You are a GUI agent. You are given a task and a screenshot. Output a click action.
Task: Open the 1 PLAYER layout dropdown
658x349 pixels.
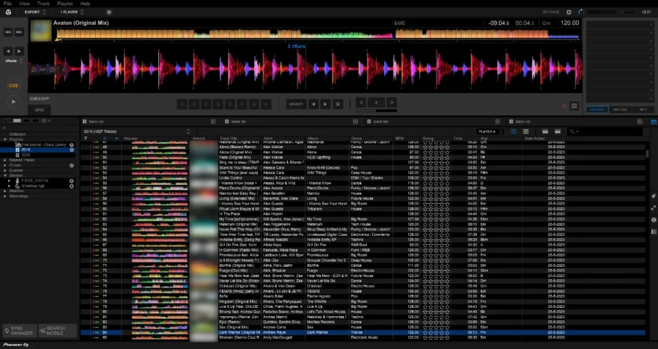pyautogui.click(x=71, y=12)
